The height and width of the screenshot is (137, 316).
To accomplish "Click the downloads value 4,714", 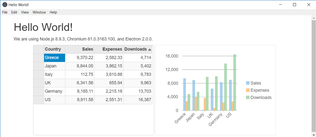I will coord(138,58).
